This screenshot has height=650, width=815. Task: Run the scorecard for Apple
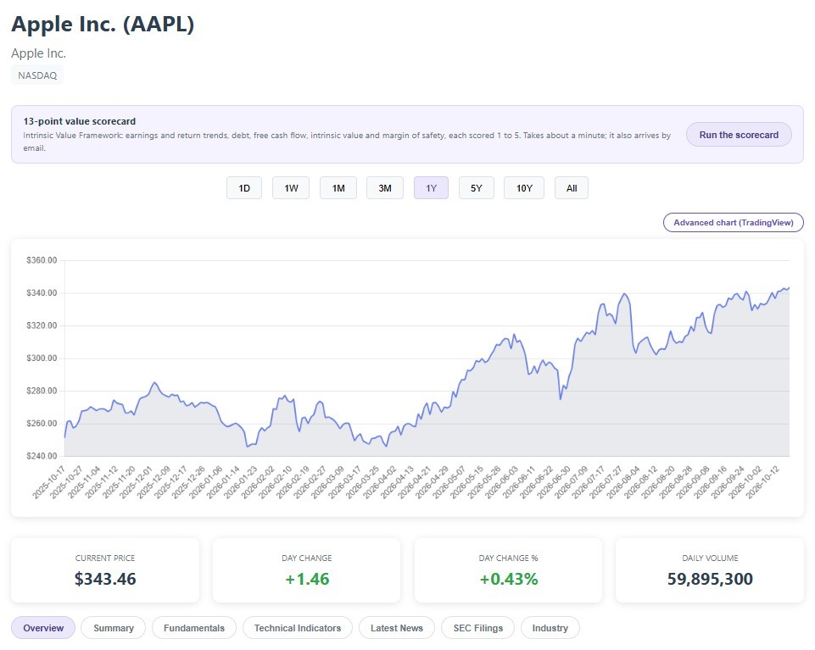point(739,135)
